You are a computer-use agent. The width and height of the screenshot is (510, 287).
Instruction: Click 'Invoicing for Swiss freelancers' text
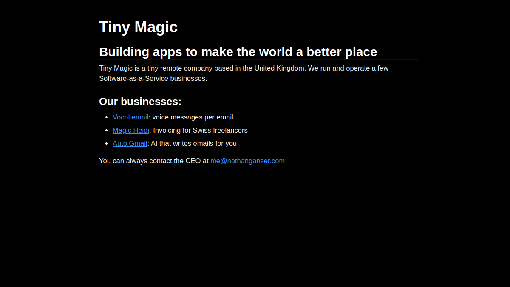pyautogui.click(x=200, y=131)
